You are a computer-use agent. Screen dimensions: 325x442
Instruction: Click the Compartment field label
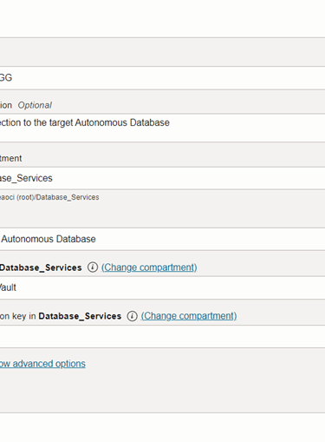click(10, 158)
